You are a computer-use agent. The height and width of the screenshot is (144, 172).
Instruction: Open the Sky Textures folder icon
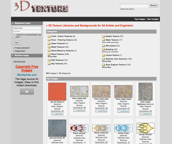click(x=49, y=64)
